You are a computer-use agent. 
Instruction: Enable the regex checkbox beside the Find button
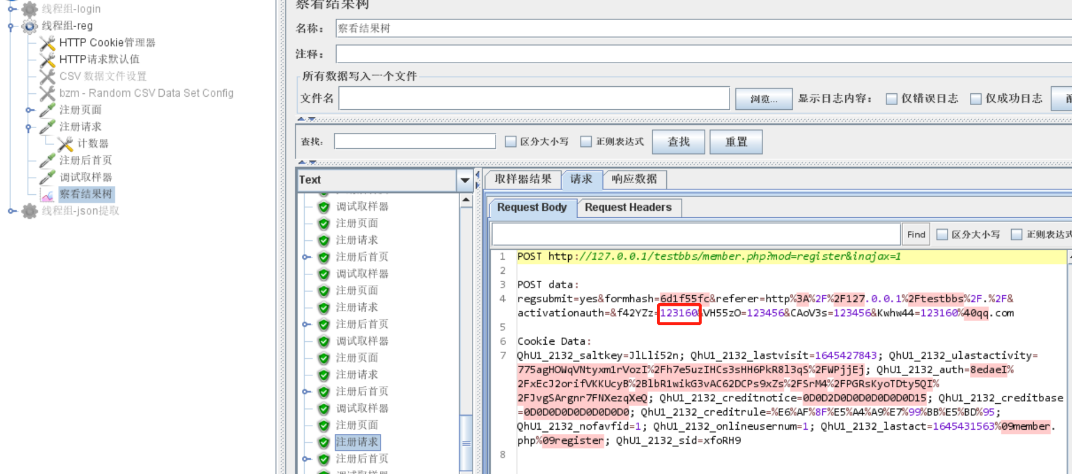pos(1016,234)
